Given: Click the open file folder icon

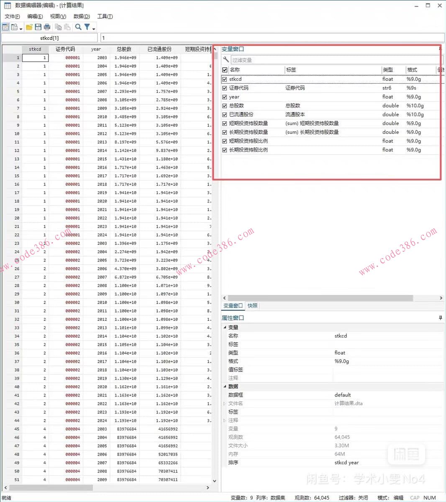Looking at the screenshot, I should [x=29, y=27].
